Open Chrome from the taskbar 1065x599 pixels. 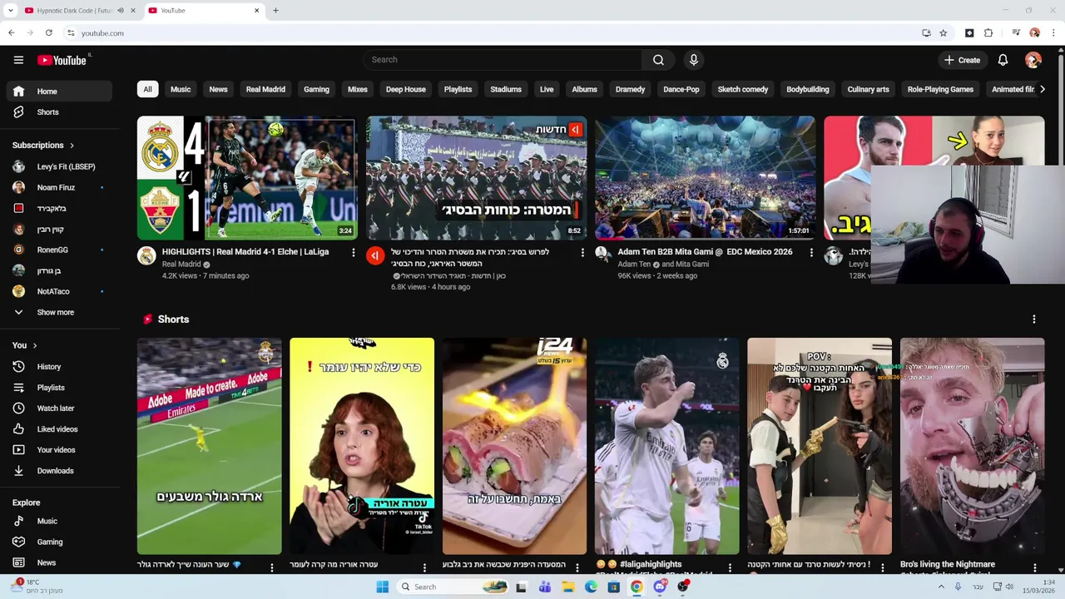637,587
